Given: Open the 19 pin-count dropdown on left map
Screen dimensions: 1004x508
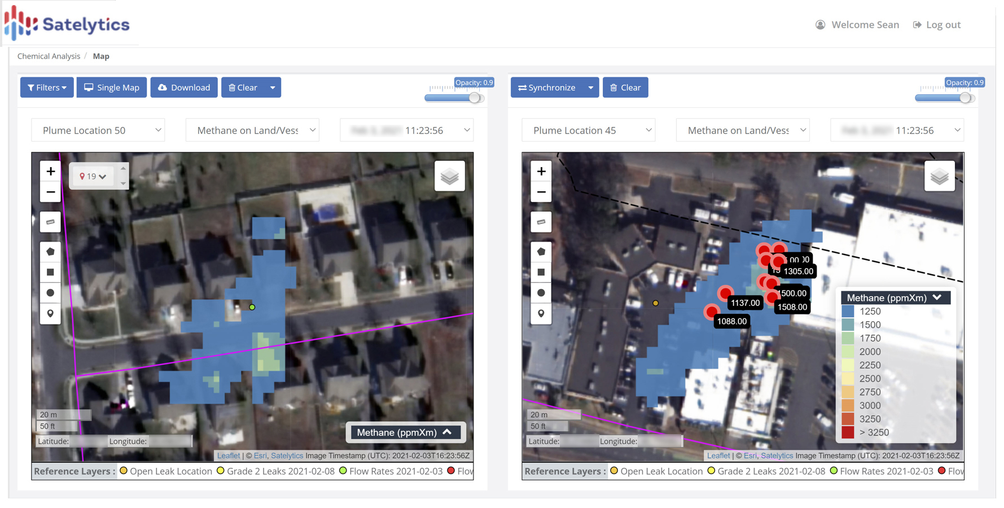Looking at the screenshot, I should click(x=93, y=177).
